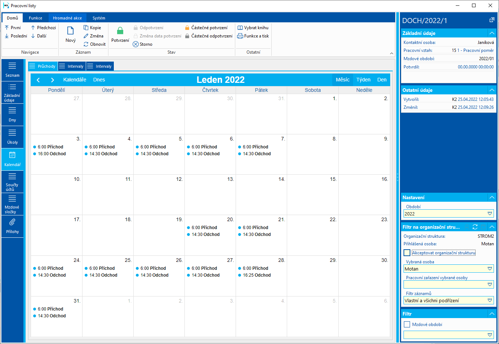Apply Částečné potvrzení partial confirmation

pos(206,28)
